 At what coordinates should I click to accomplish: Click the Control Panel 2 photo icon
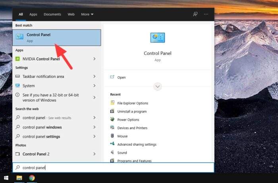point(17,154)
